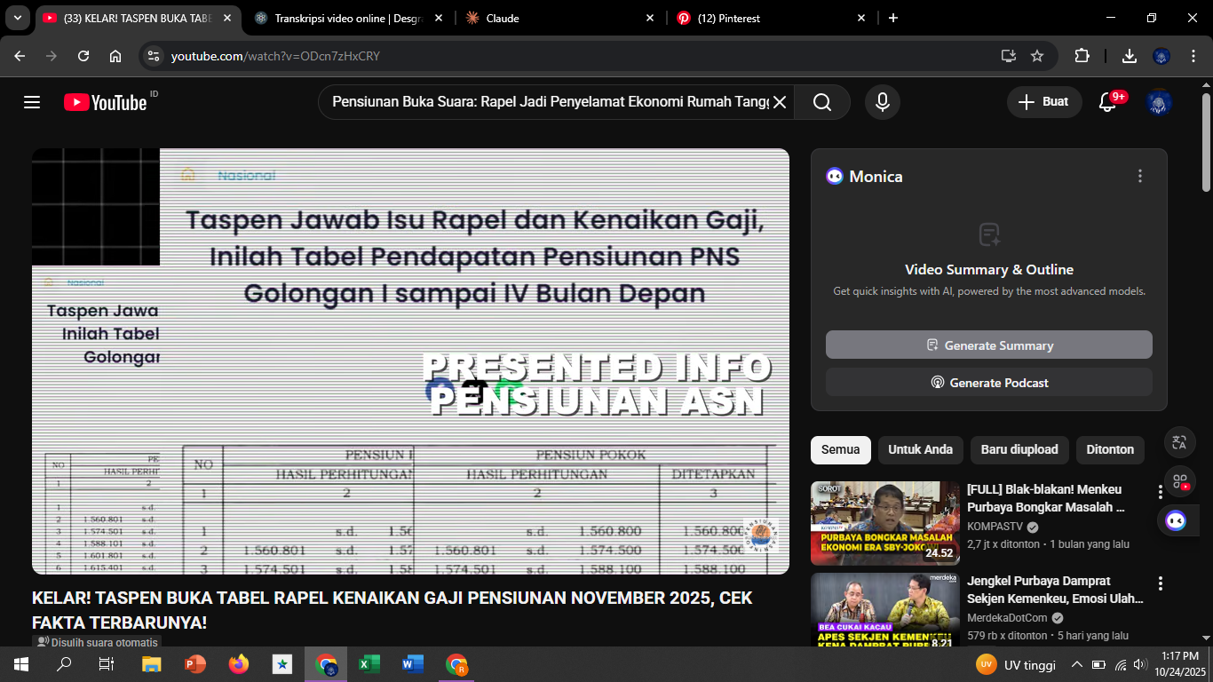
Task: Click KELAR! TASPEN video title text
Action: point(392,610)
